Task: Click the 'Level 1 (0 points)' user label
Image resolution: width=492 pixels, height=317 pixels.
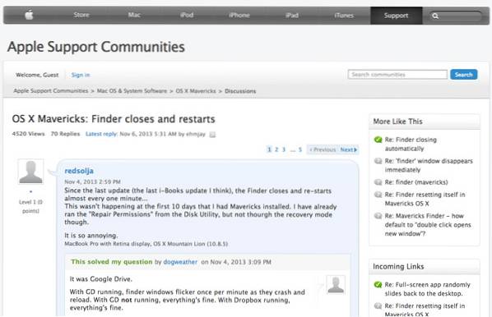Action: [x=30, y=206]
